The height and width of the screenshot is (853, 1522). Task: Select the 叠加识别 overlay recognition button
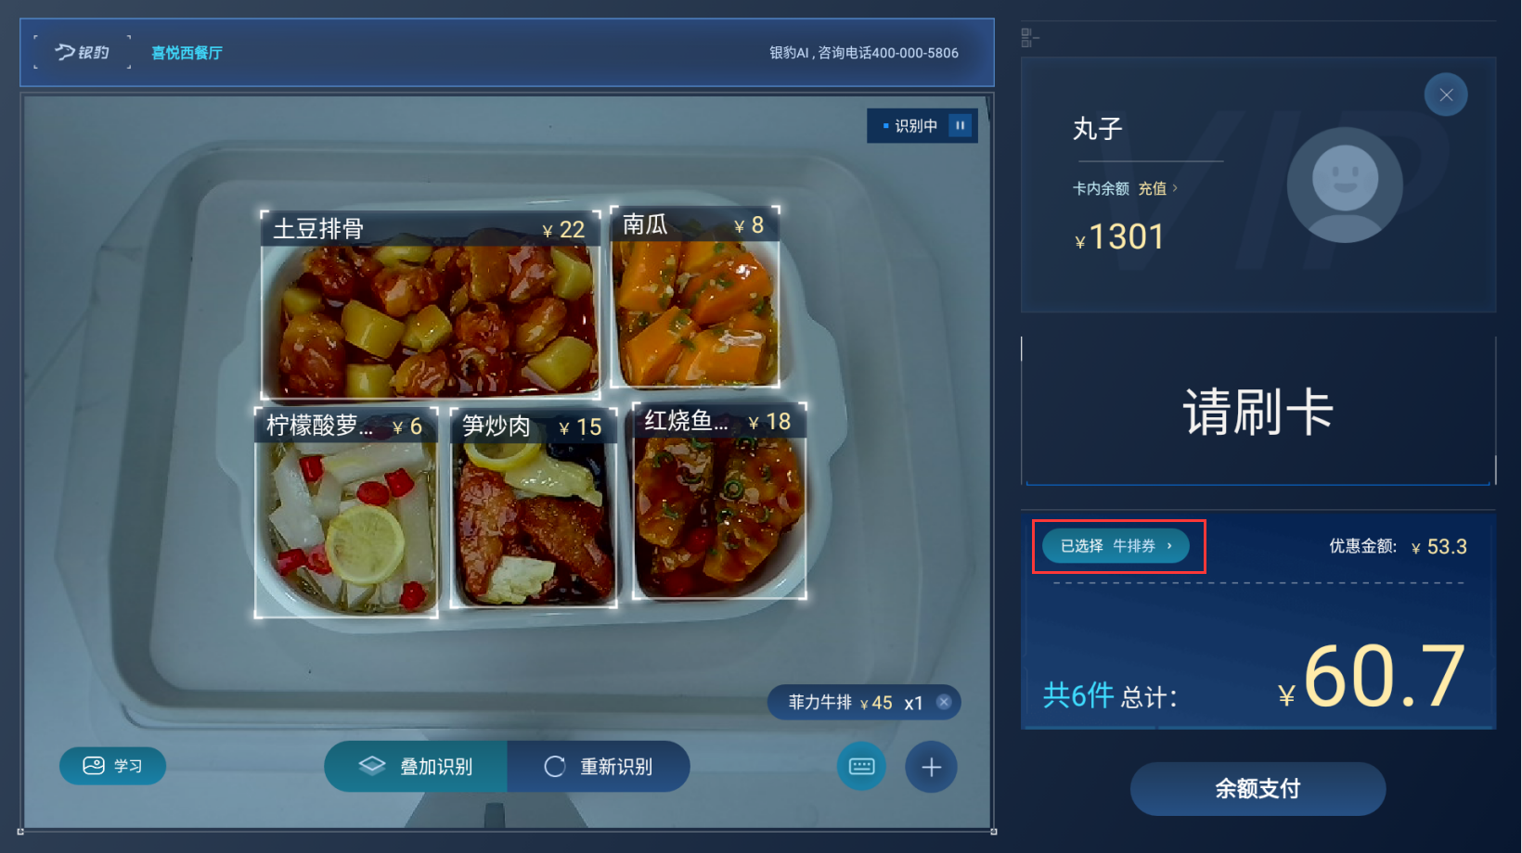click(416, 767)
